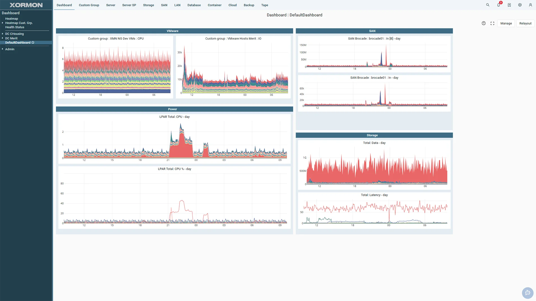Open the user profile icon
536x301 pixels.
coord(530,5)
